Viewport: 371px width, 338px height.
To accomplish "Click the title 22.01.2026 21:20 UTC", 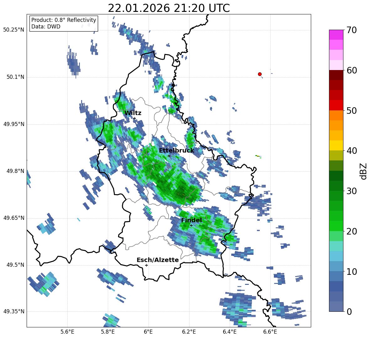I will (x=169, y=8).
